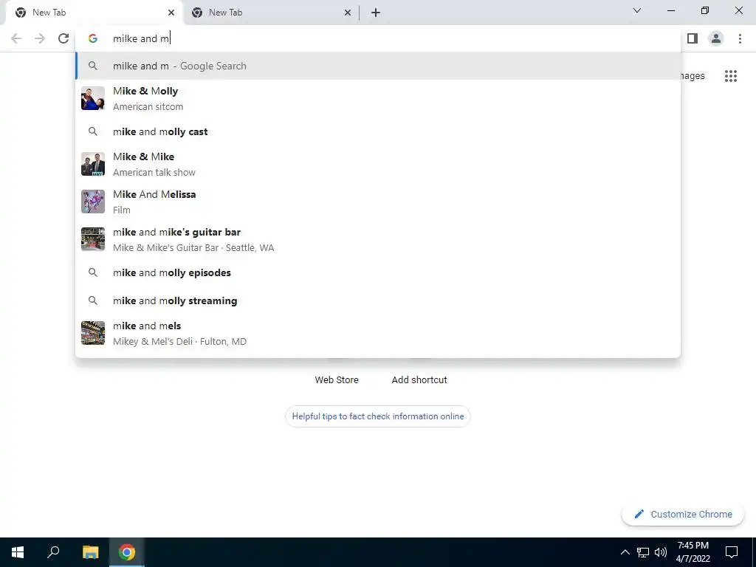Viewport: 756px width, 567px height.
Task: Open the Chrome three-dot menu
Action: coord(740,38)
